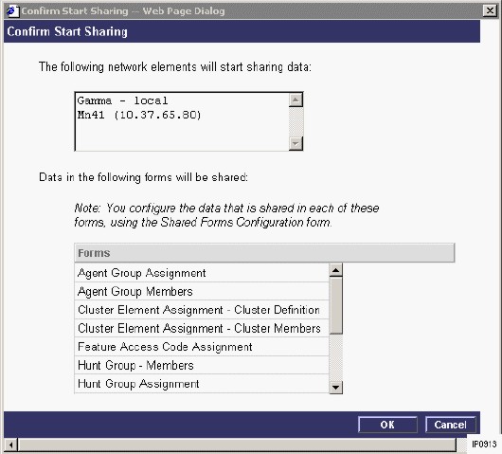Click down arrow in network elements list
502x454 pixels.
point(296,143)
